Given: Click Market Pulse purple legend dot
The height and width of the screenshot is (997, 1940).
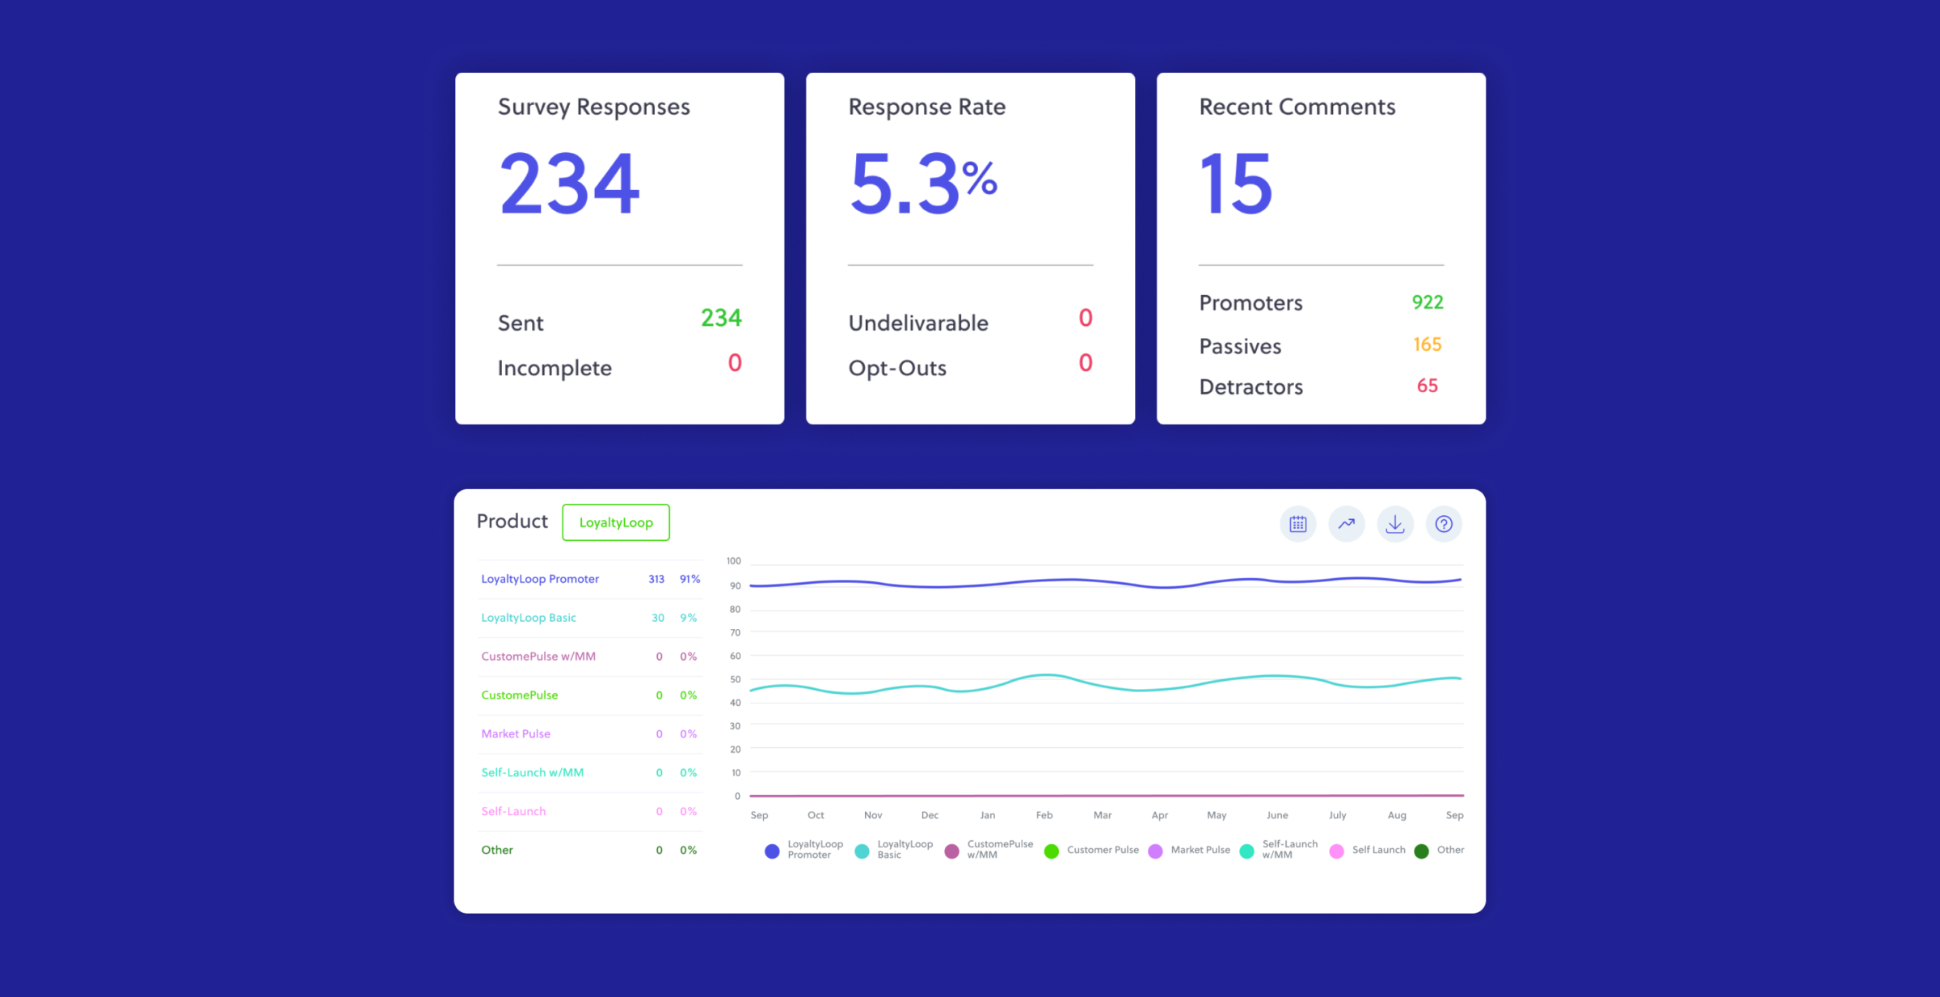Looking at the screenshot, I should coord(1155,851).
